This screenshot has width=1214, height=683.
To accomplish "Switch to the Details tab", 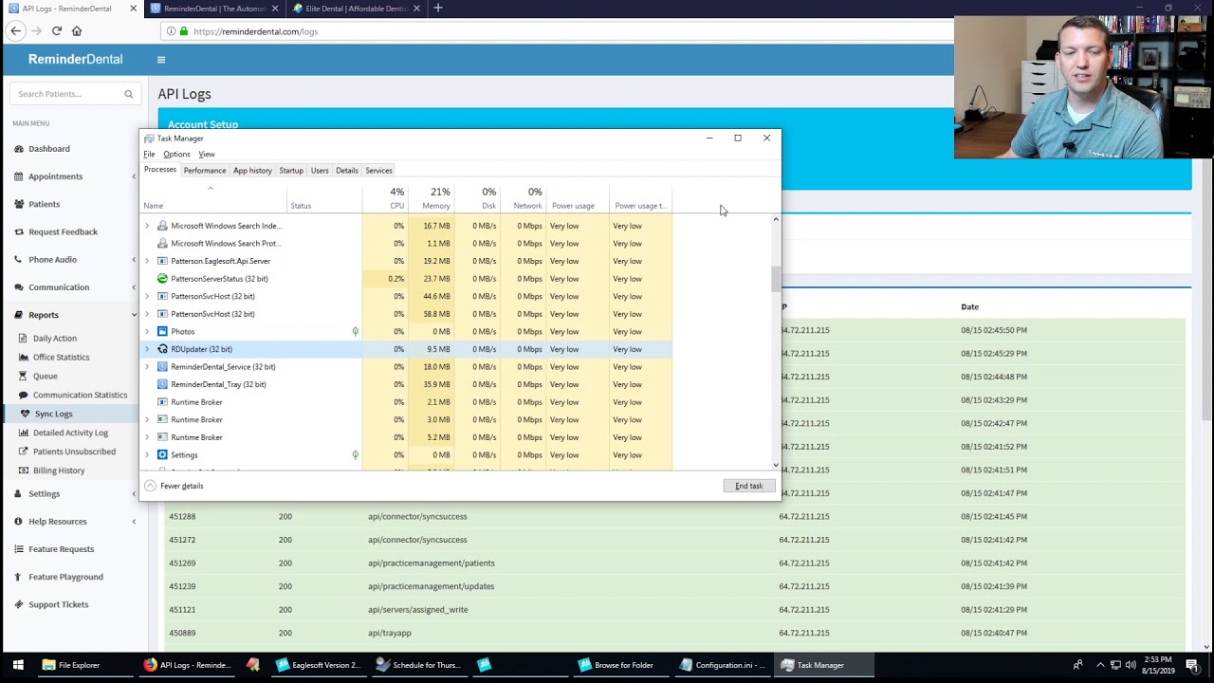I will pyautogui.click(x=347, y=171).
